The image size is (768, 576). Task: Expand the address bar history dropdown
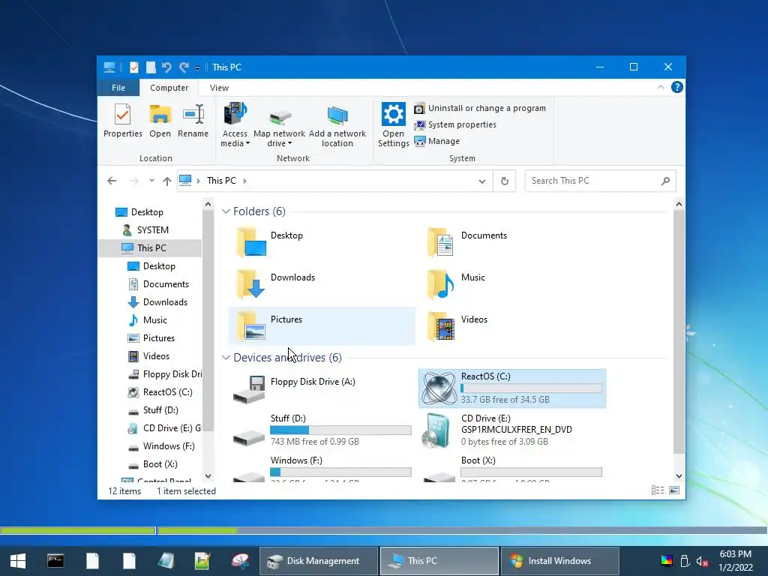pyautogui.click(x=482, y=181)
